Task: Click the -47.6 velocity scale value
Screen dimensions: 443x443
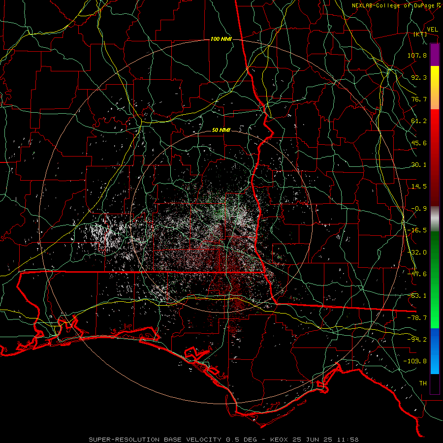Action: pos(417,274)
